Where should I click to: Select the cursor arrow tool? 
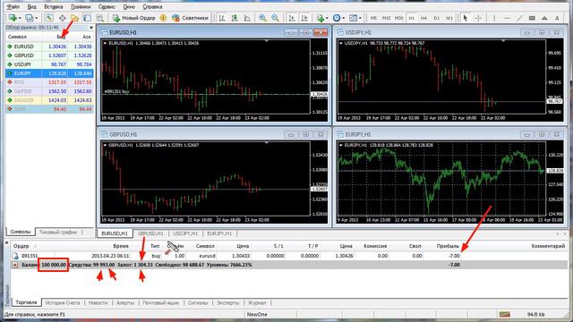[x=466, y=18]
